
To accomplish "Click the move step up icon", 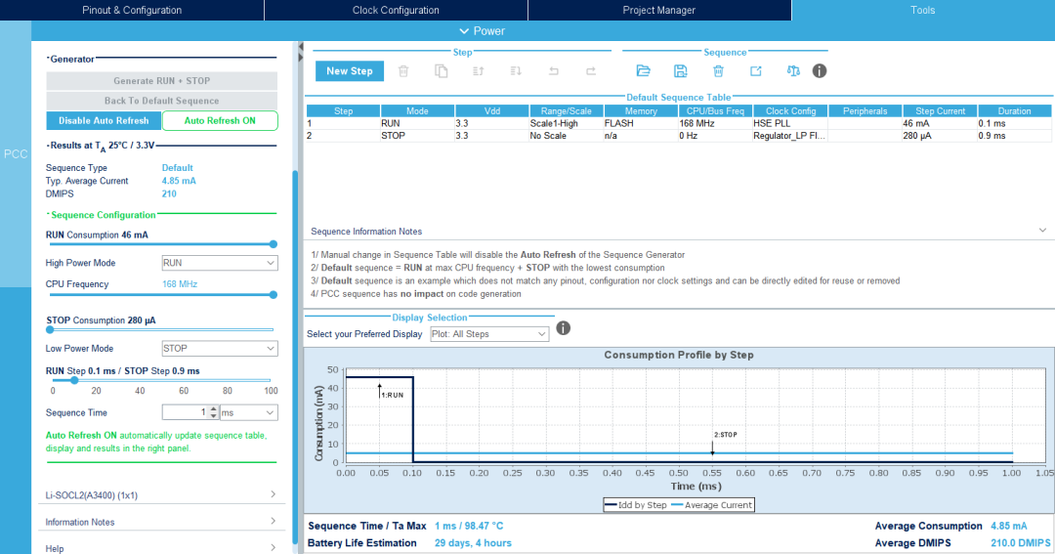I will pos(479,70).
